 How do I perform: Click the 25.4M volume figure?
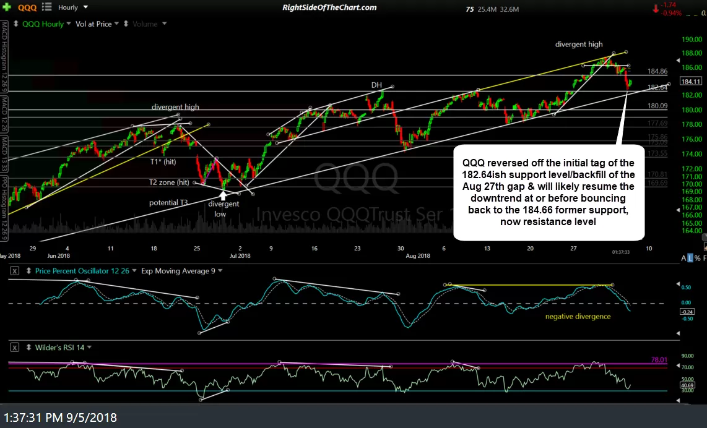click(487, 9)
